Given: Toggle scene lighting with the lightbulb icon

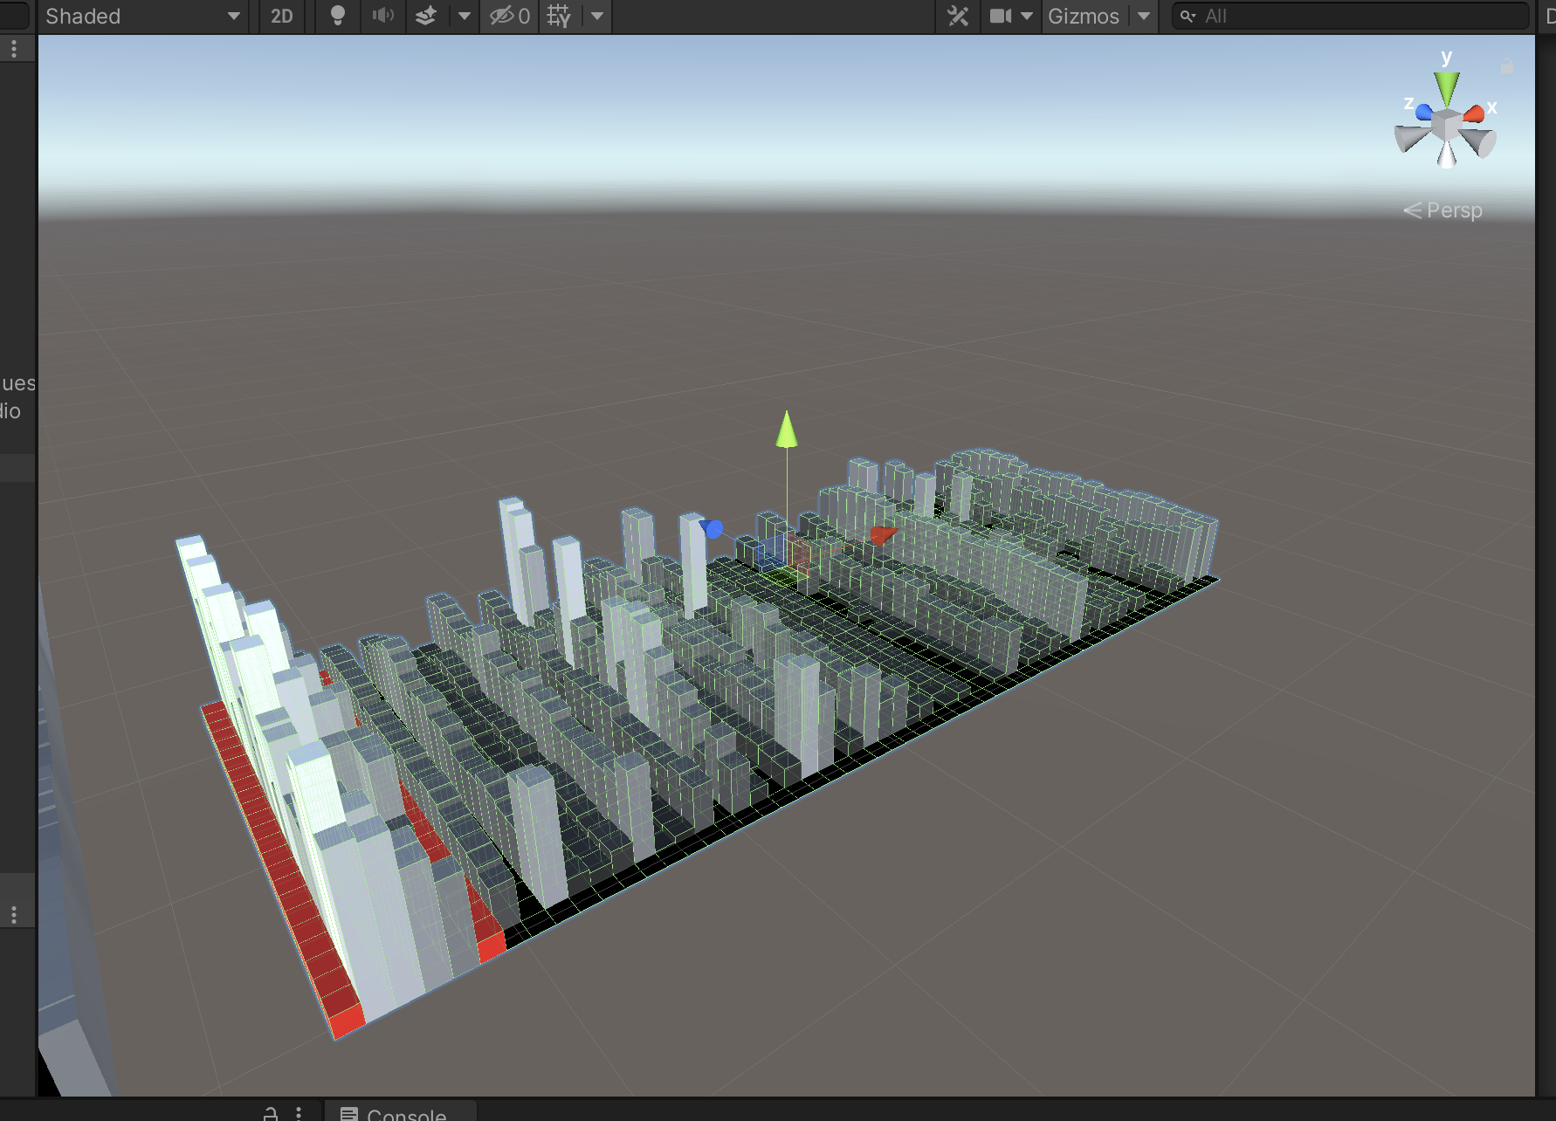Looking at the screenshot, I should [x=338, y=16].
